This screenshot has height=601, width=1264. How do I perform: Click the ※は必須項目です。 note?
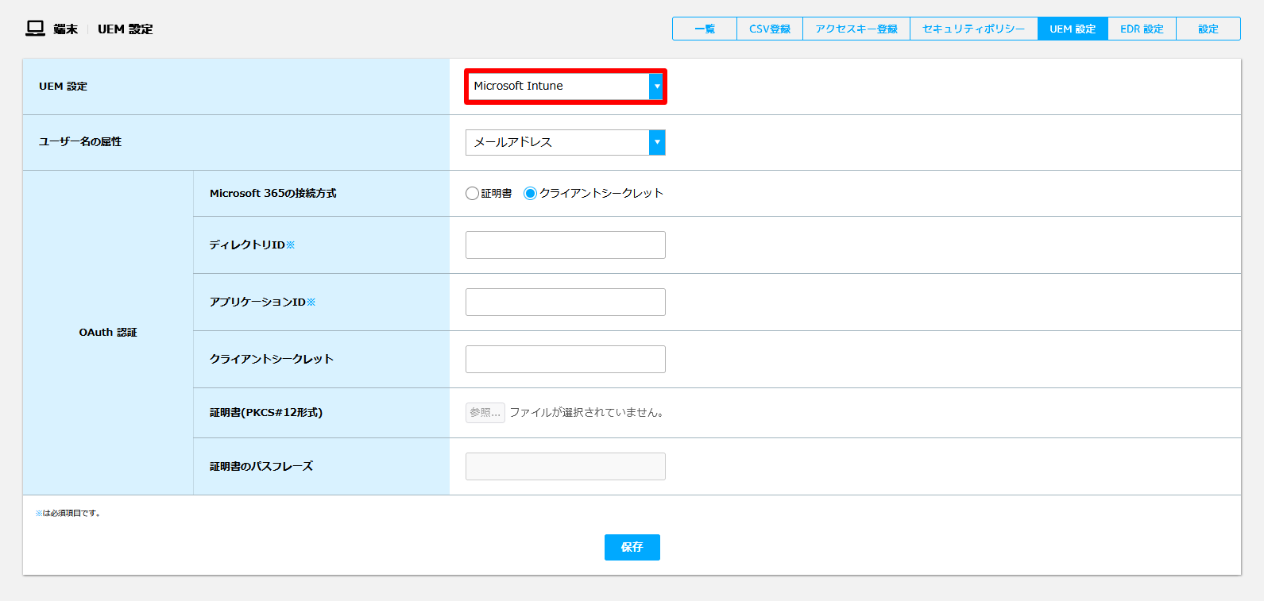(x=68, y=513)
